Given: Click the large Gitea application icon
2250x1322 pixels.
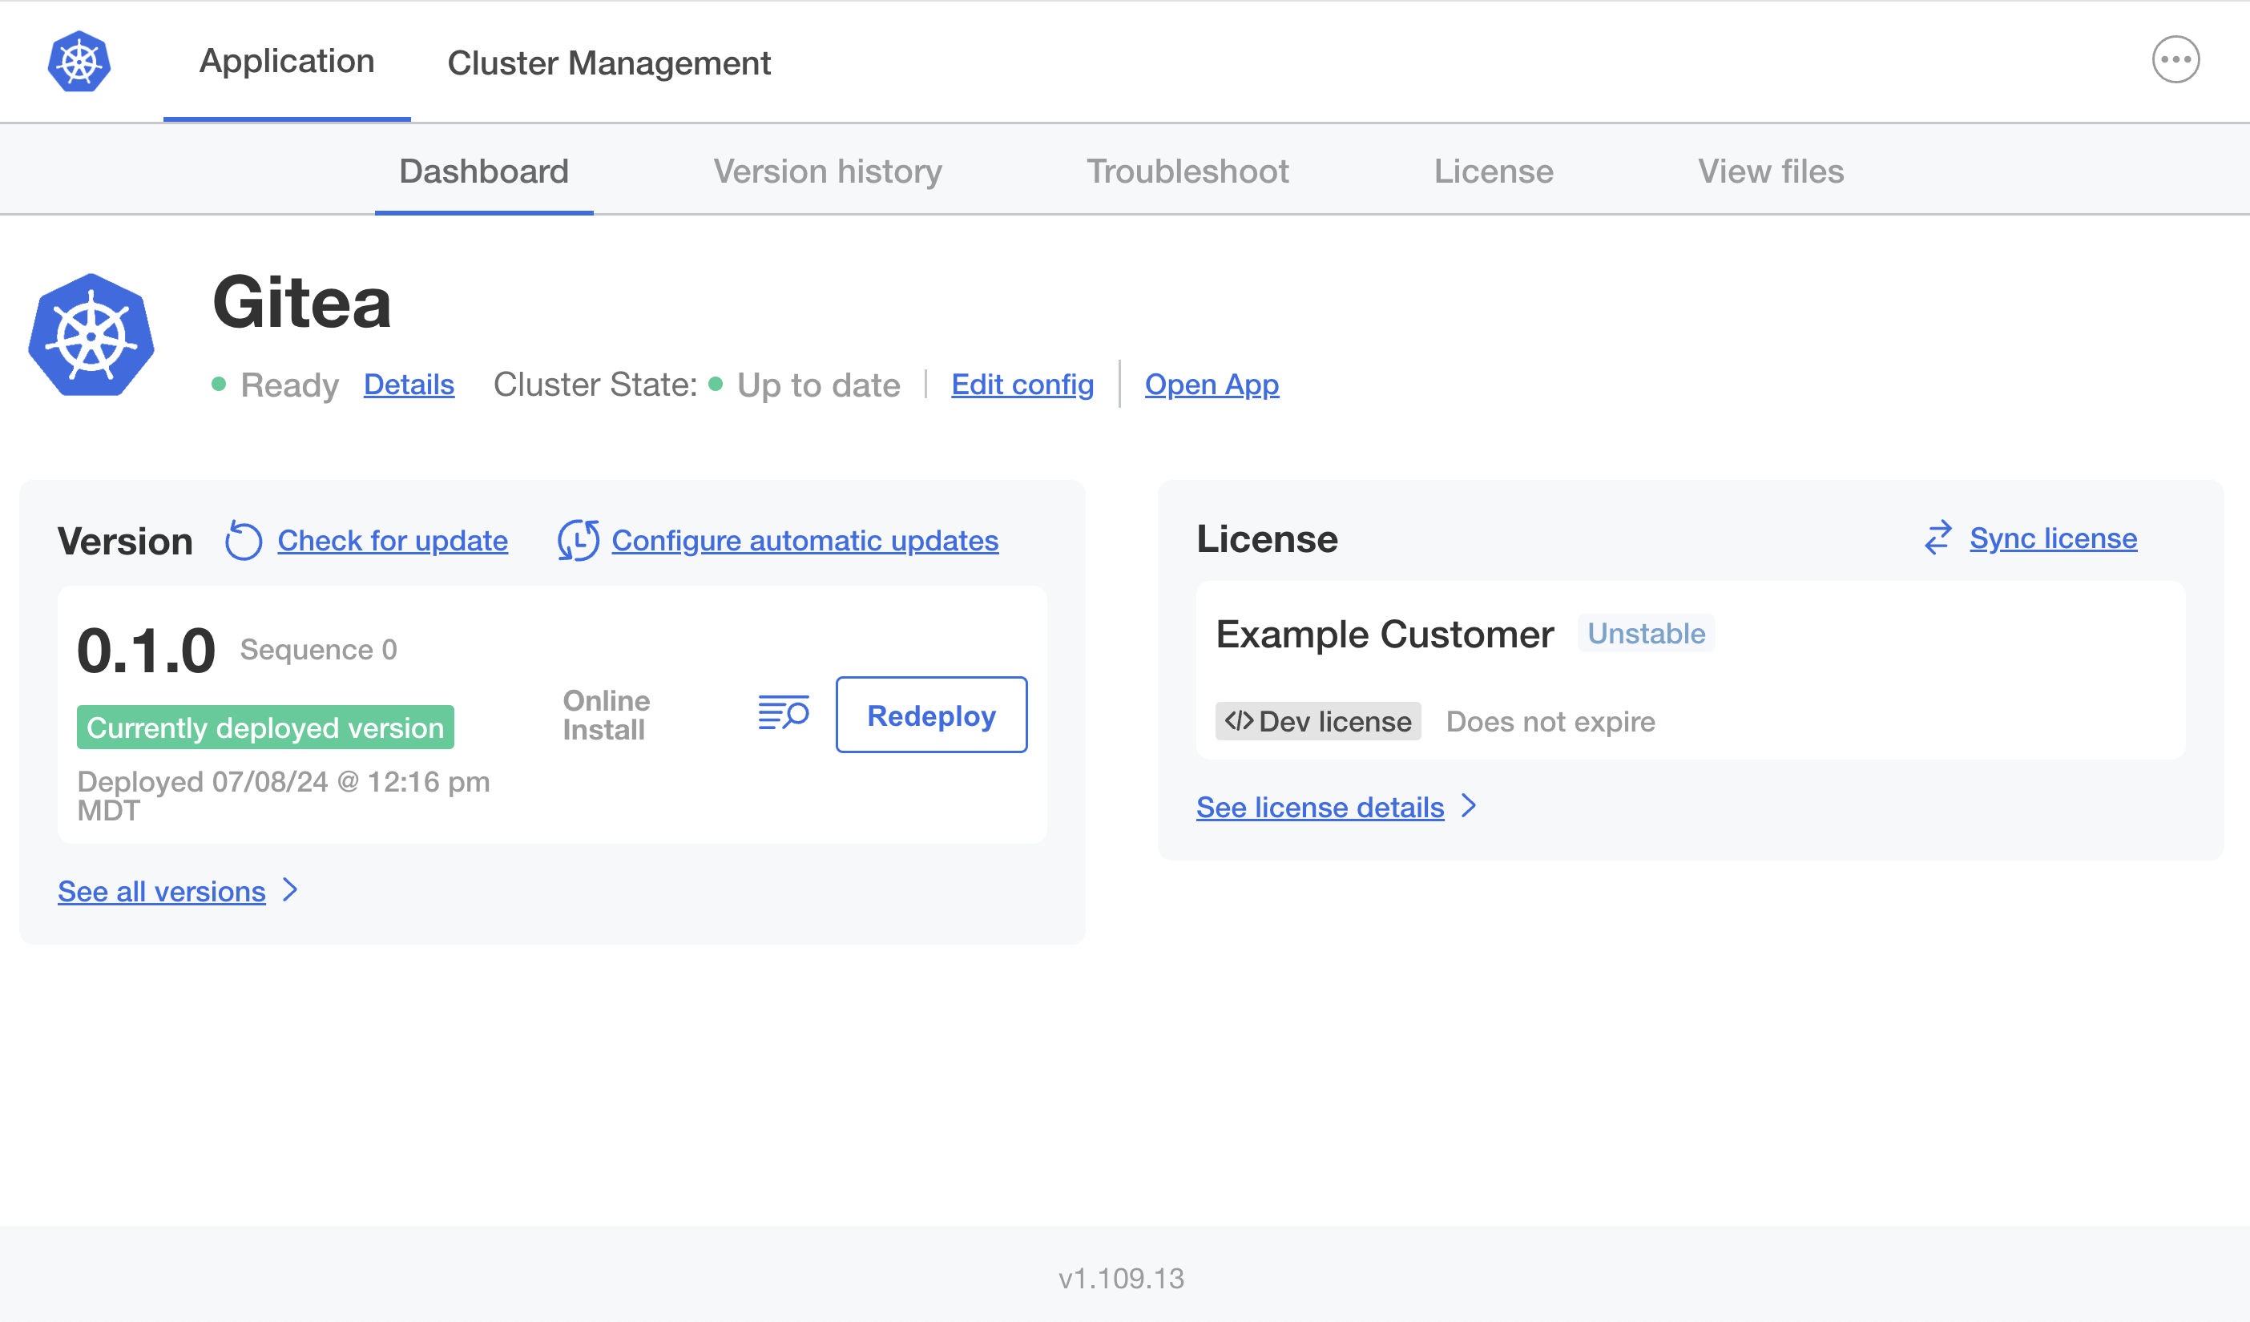Looking at the screenshot, I should point(91,335).
